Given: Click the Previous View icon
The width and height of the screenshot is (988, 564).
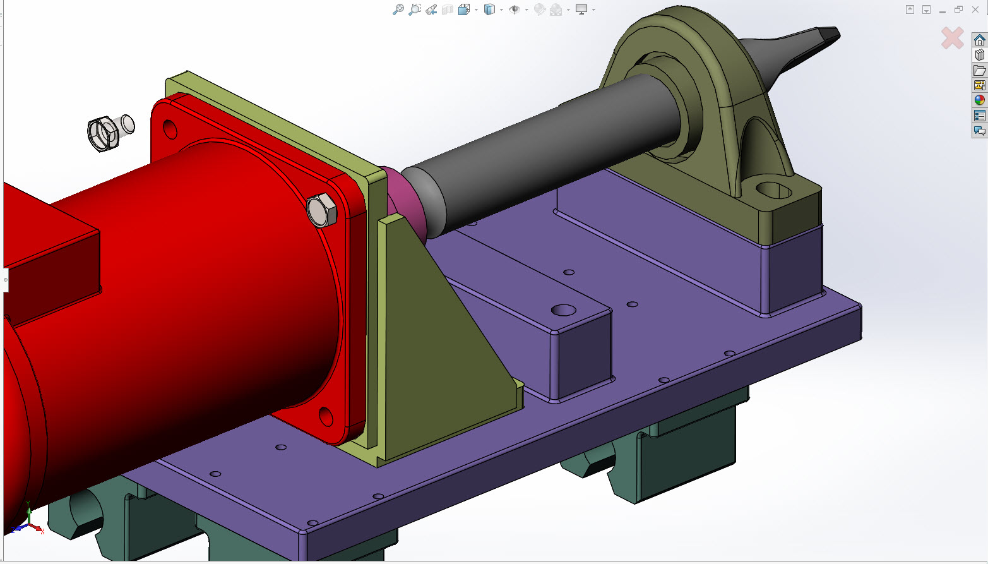Looking at the screenshot, I should pyautogui.click(x=431, y=9).
